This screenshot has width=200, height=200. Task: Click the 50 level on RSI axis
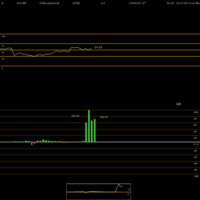tap(3, 52)
